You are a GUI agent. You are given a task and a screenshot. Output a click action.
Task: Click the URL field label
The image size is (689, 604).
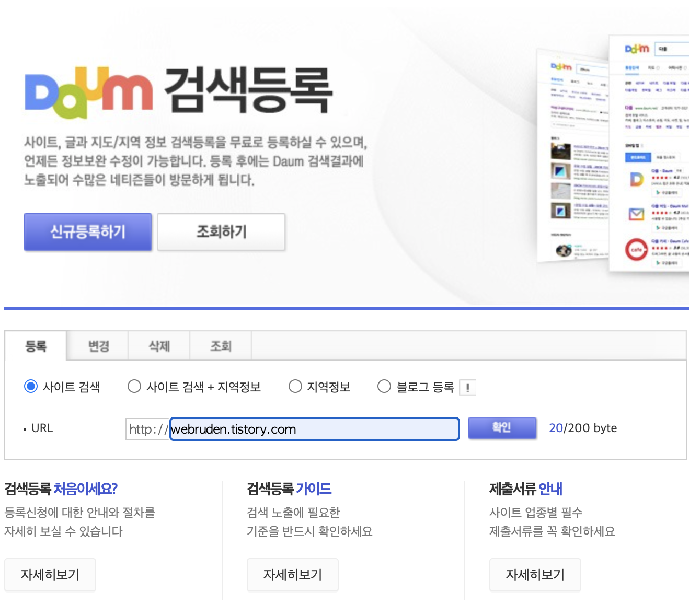[42, 428]
